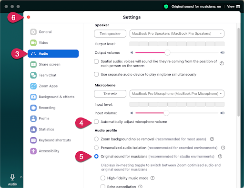Viewport: 244px width, 188px height.
Task: Click the input volume quiet speaker icon
Action: point(132,113)
